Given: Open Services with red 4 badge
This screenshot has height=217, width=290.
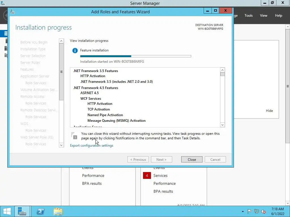Looking at the screenshot, I should [160, 175].
